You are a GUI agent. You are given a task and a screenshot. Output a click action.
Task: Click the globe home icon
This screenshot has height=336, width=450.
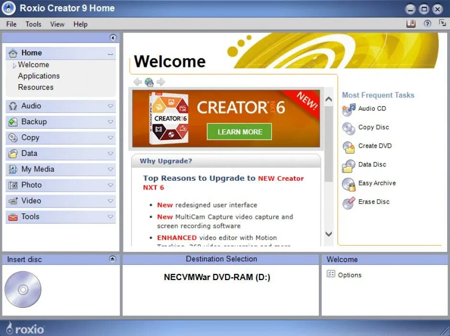tap(149, 82)
